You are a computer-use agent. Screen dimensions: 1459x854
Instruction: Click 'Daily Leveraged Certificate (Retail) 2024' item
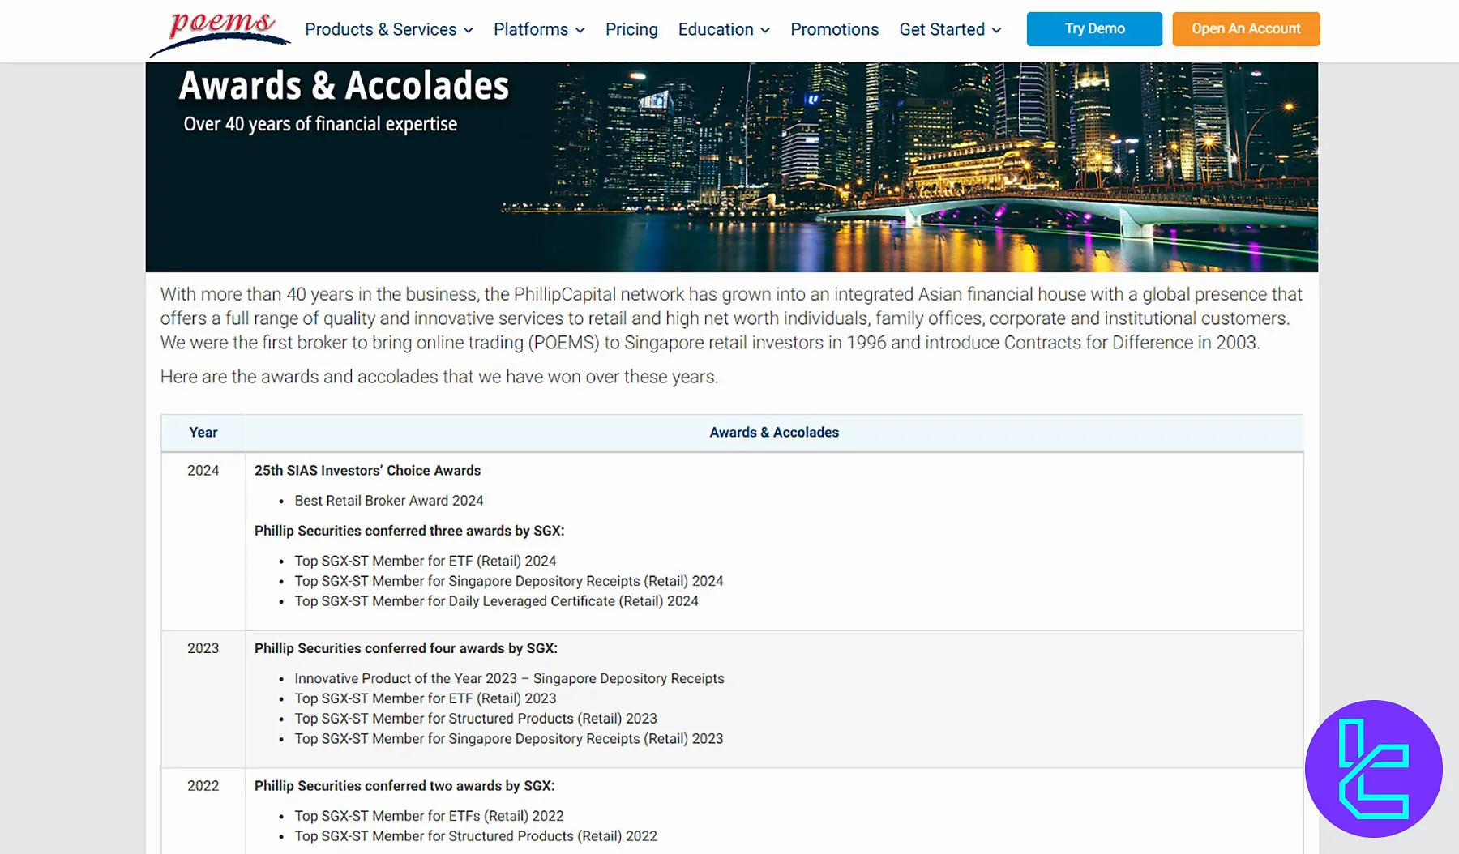(496, 601)
